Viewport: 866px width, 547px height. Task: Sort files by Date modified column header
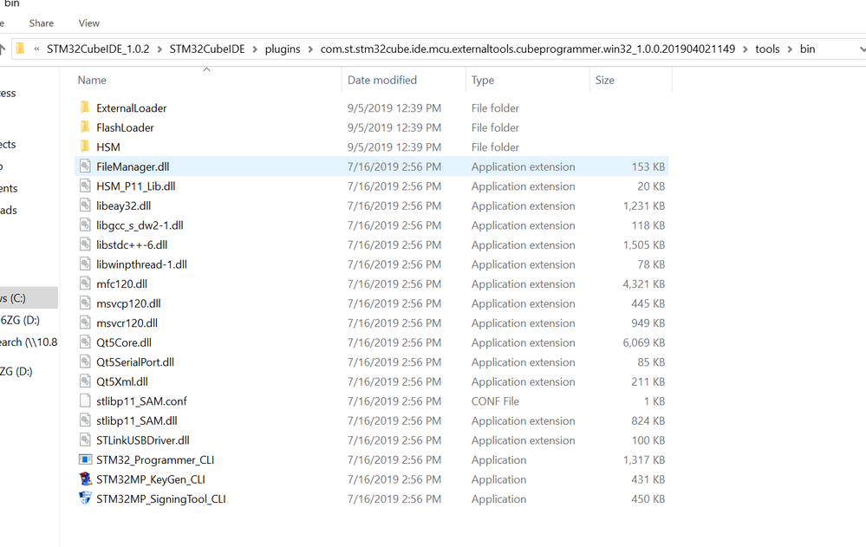(x=382, y=80)
